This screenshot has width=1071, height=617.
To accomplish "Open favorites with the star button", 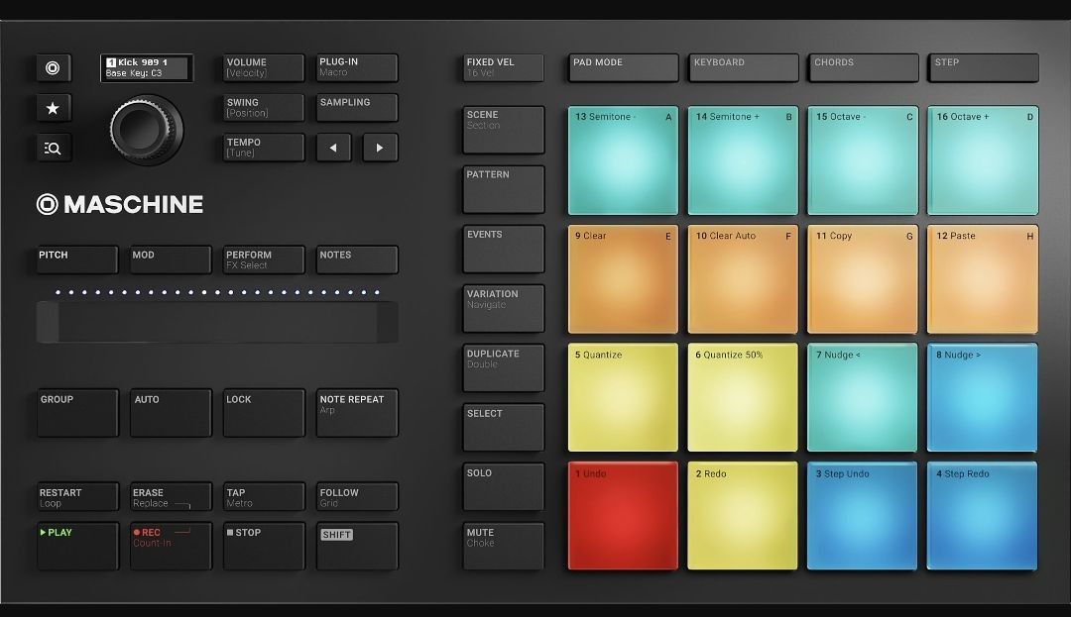I will coord(54,108).
